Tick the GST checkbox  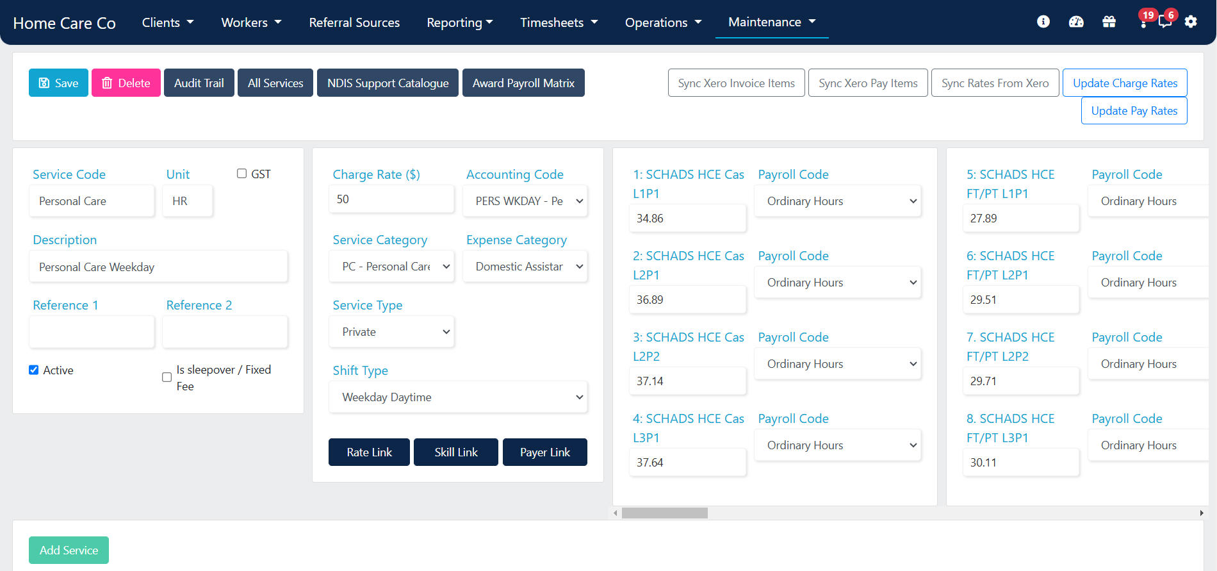pos(241,174)
